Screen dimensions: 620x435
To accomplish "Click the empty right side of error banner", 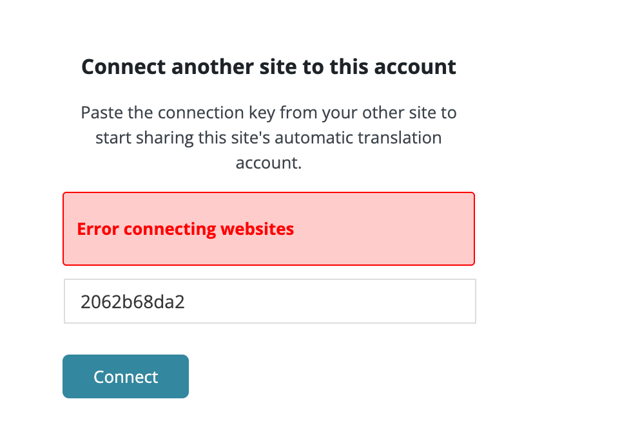I will pos(383,228).
